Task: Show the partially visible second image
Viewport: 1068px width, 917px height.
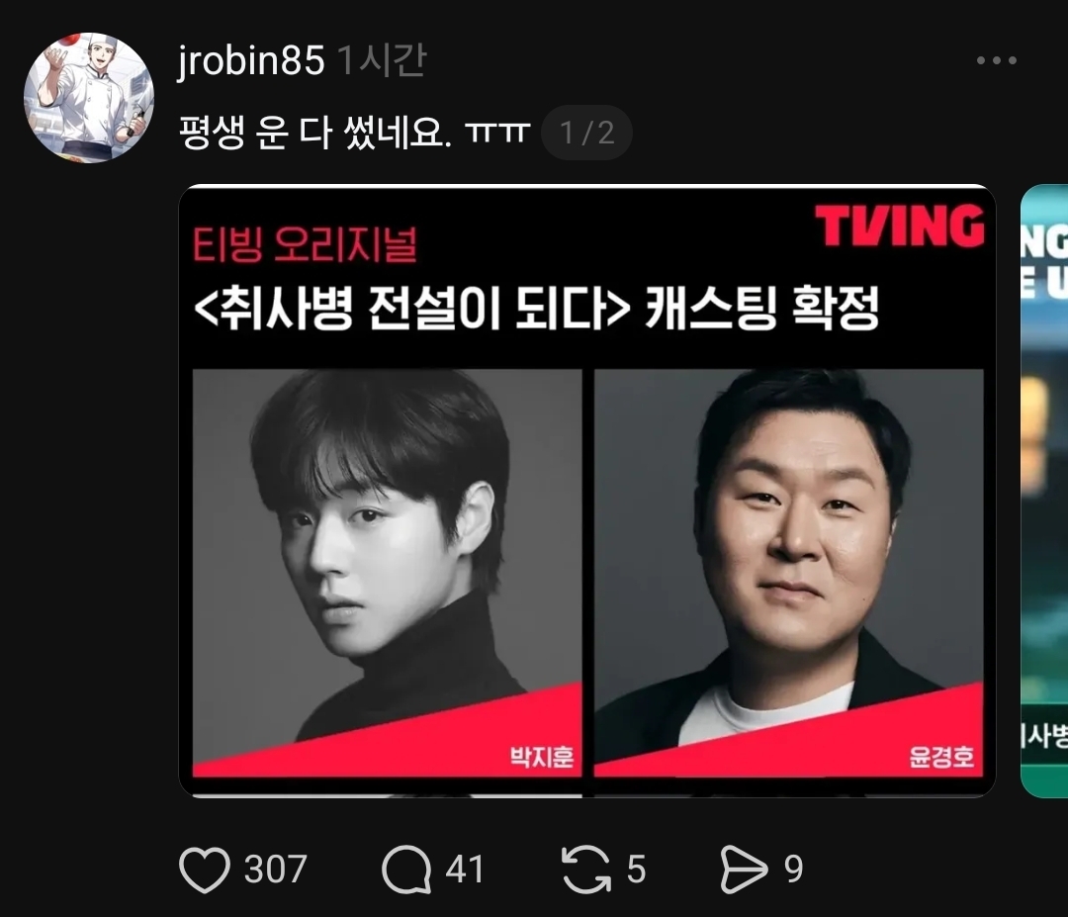Action: click(1044, 491)
